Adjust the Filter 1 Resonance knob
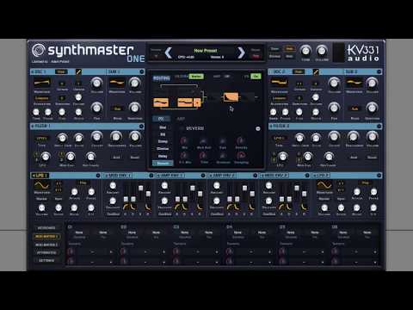 [116, 137]
